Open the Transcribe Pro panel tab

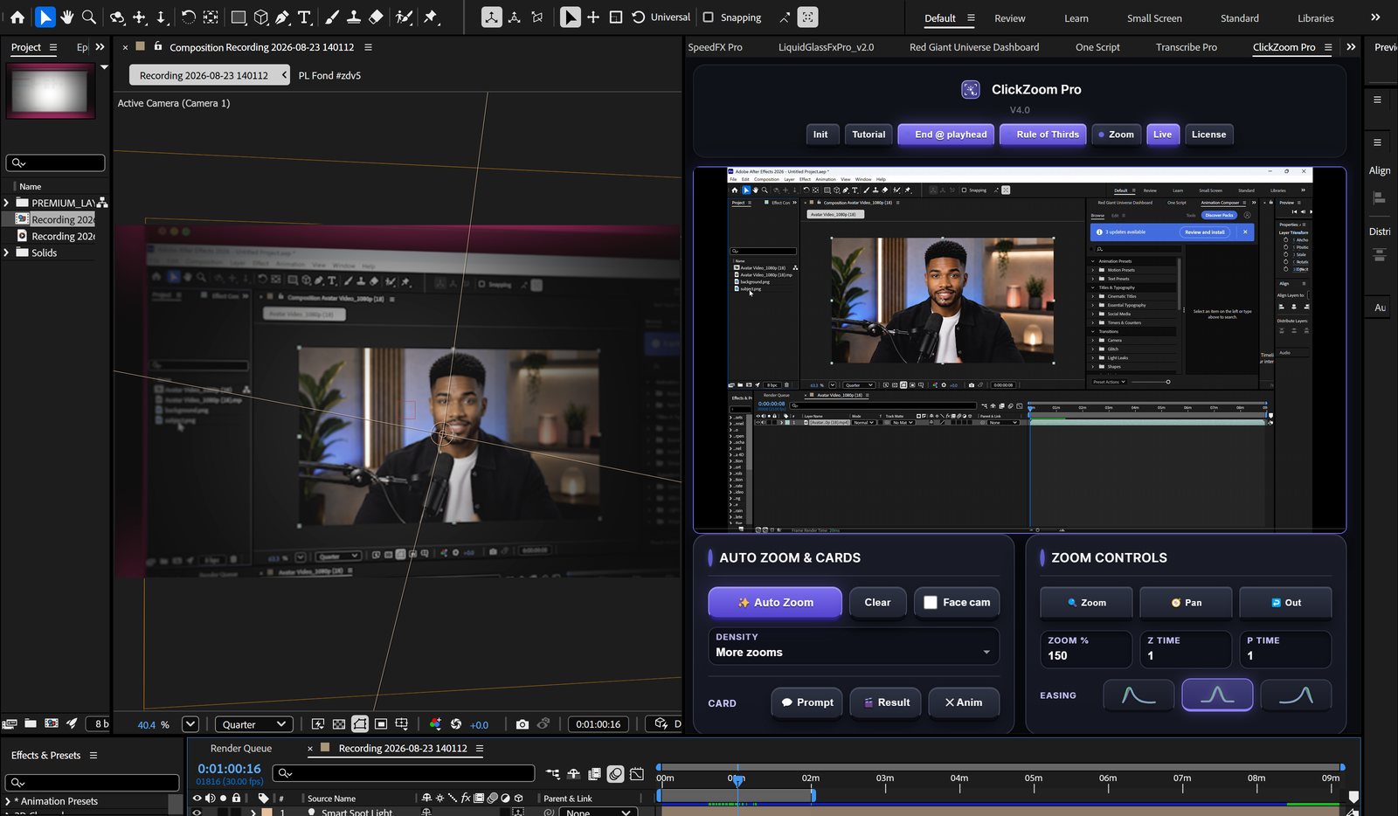[1186, 47]
